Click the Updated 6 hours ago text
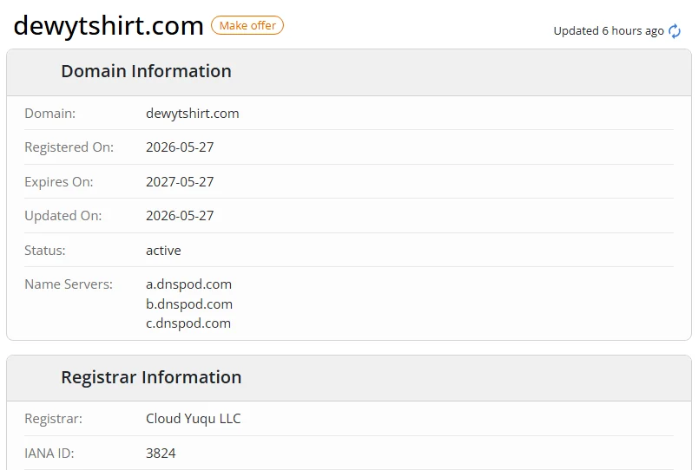This screenshot has height=470, width=698. point(609,30)
